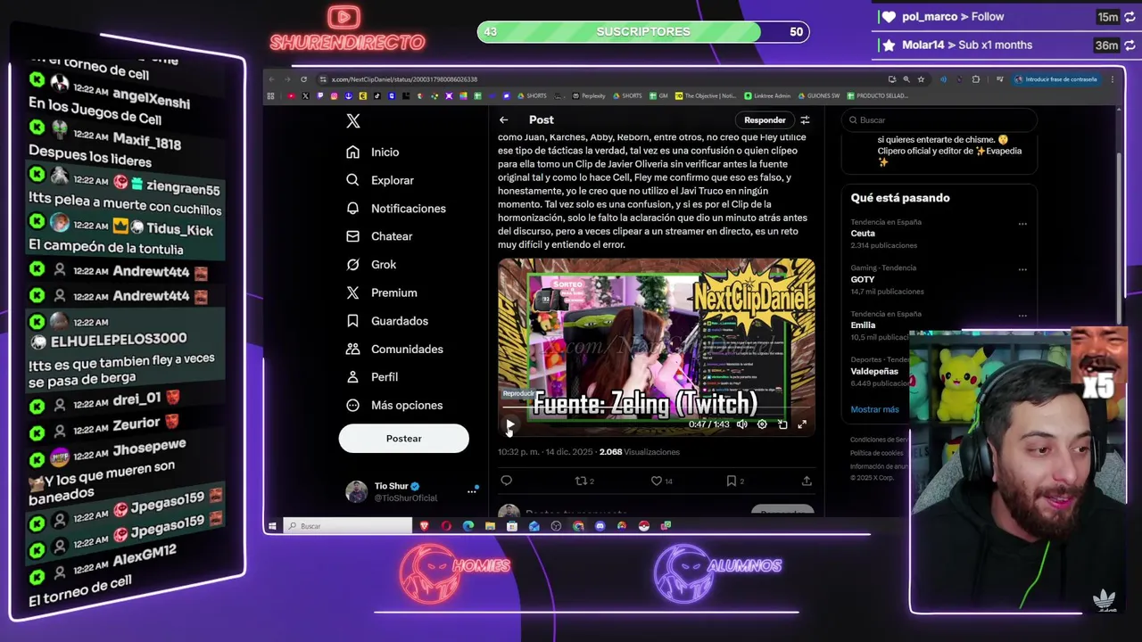Open GUIONES SW bookmark

coord(818,95)
